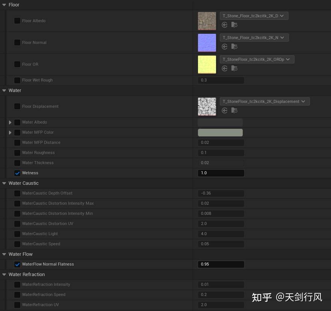Screen dimensions: 331x311
Task: Click the Floor Albedo texture thumbnail
Action: 207,21
